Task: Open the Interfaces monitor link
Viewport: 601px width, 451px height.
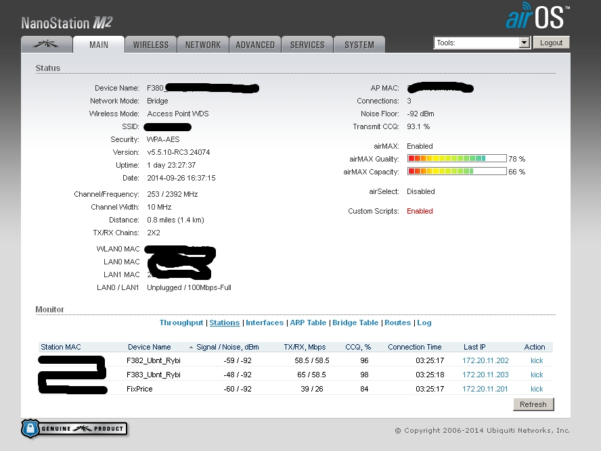Action: tap(265, 323)
